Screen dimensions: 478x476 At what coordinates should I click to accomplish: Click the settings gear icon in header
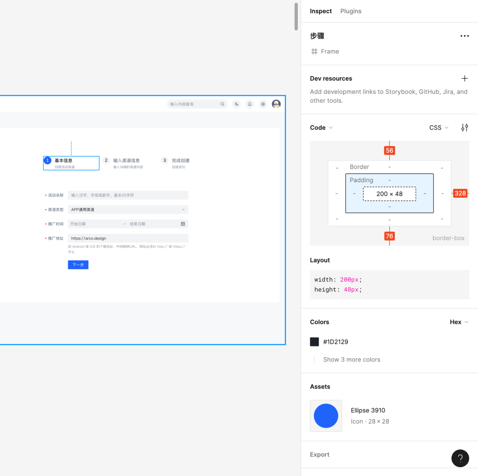[x=263, y=104]
